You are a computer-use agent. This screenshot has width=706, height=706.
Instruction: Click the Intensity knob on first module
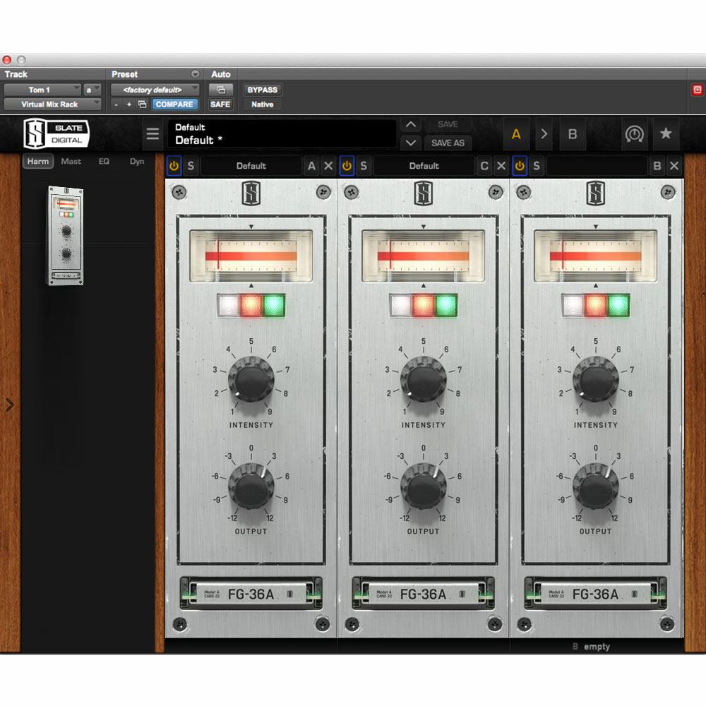coord(251,380)
